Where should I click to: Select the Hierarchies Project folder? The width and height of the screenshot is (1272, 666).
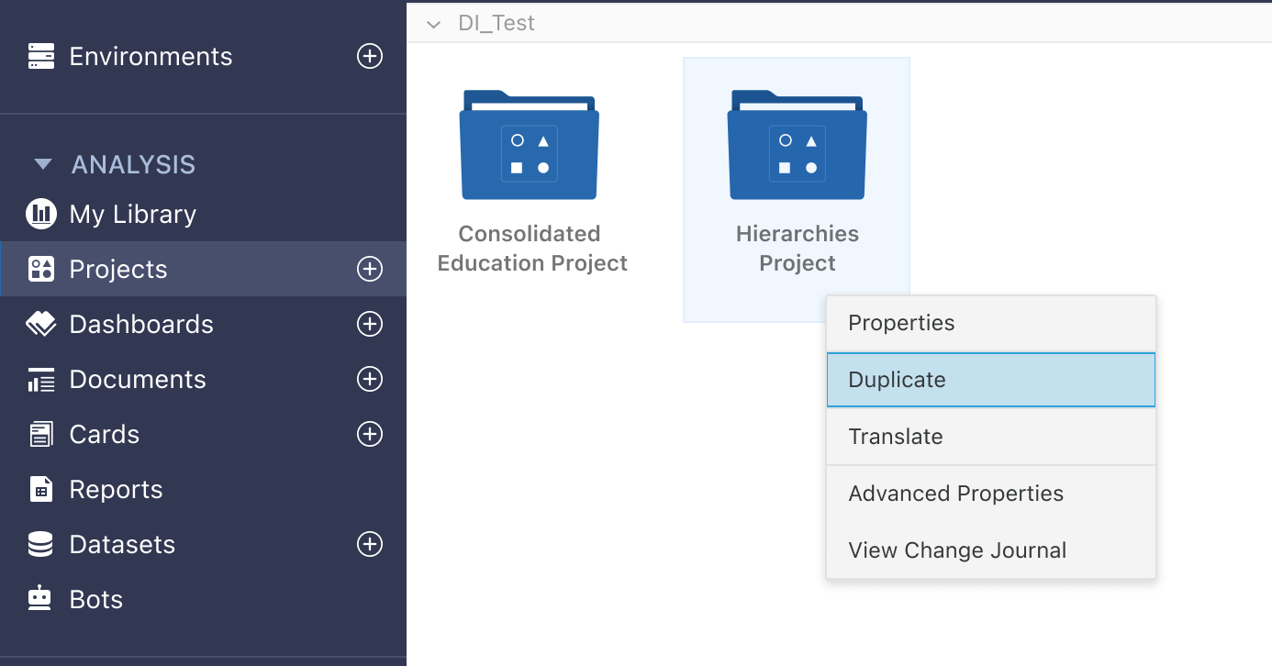tap(797, 147)
